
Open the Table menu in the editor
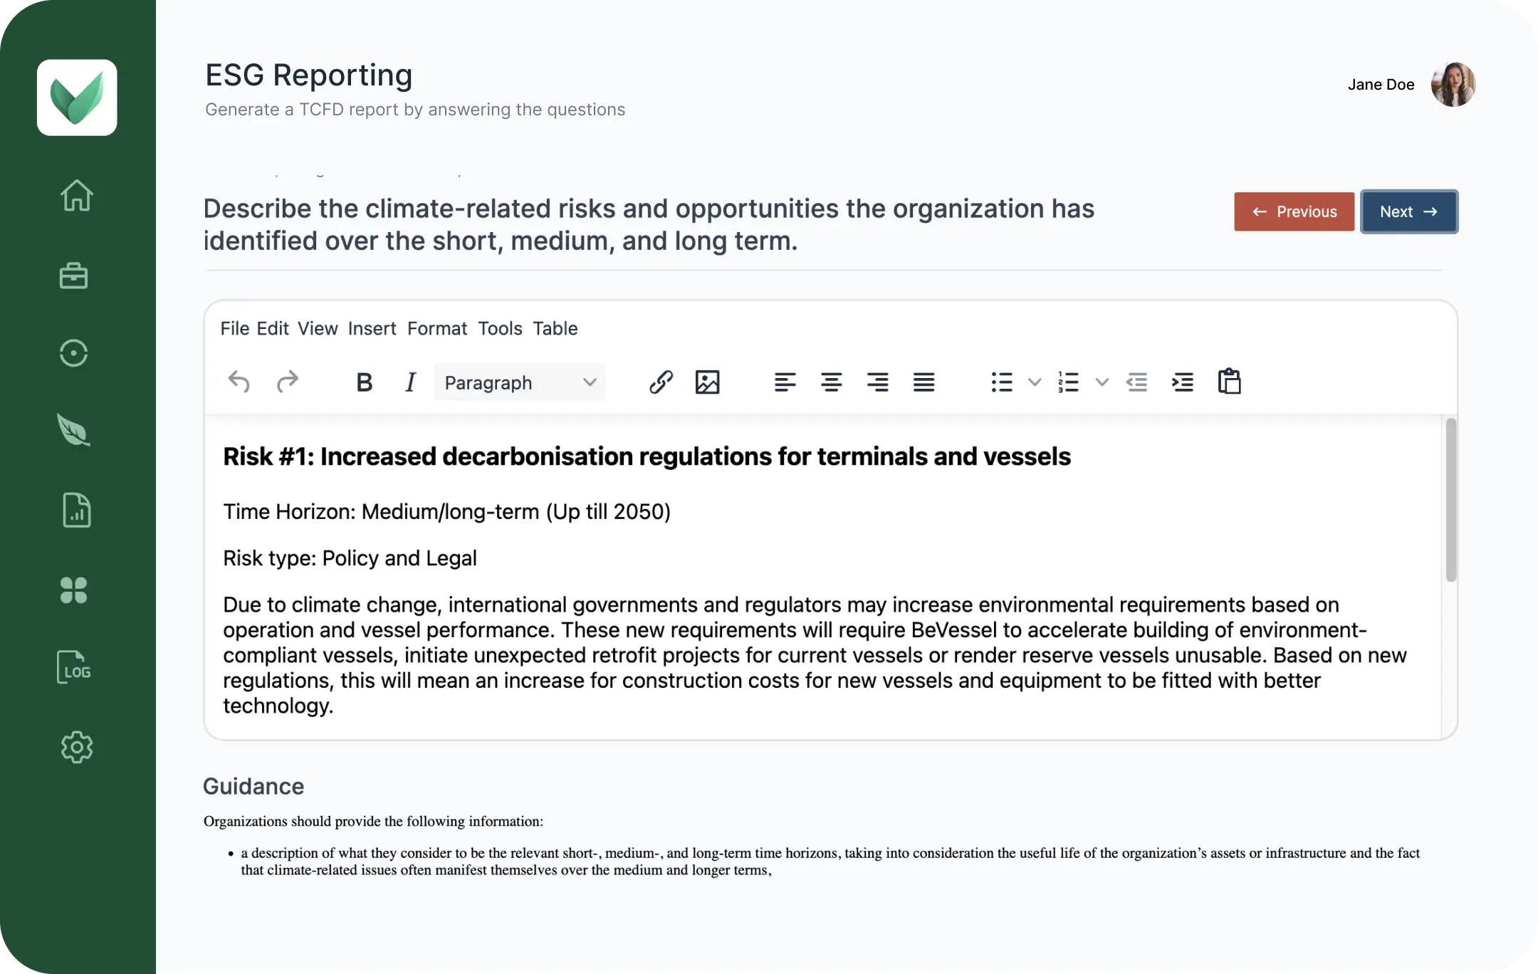[555, 328]
